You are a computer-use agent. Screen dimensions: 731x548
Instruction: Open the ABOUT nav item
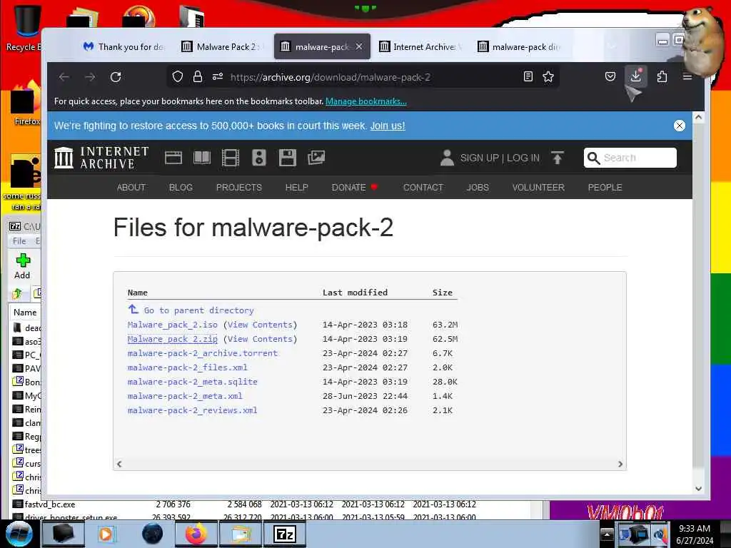[x=131, y=188]
